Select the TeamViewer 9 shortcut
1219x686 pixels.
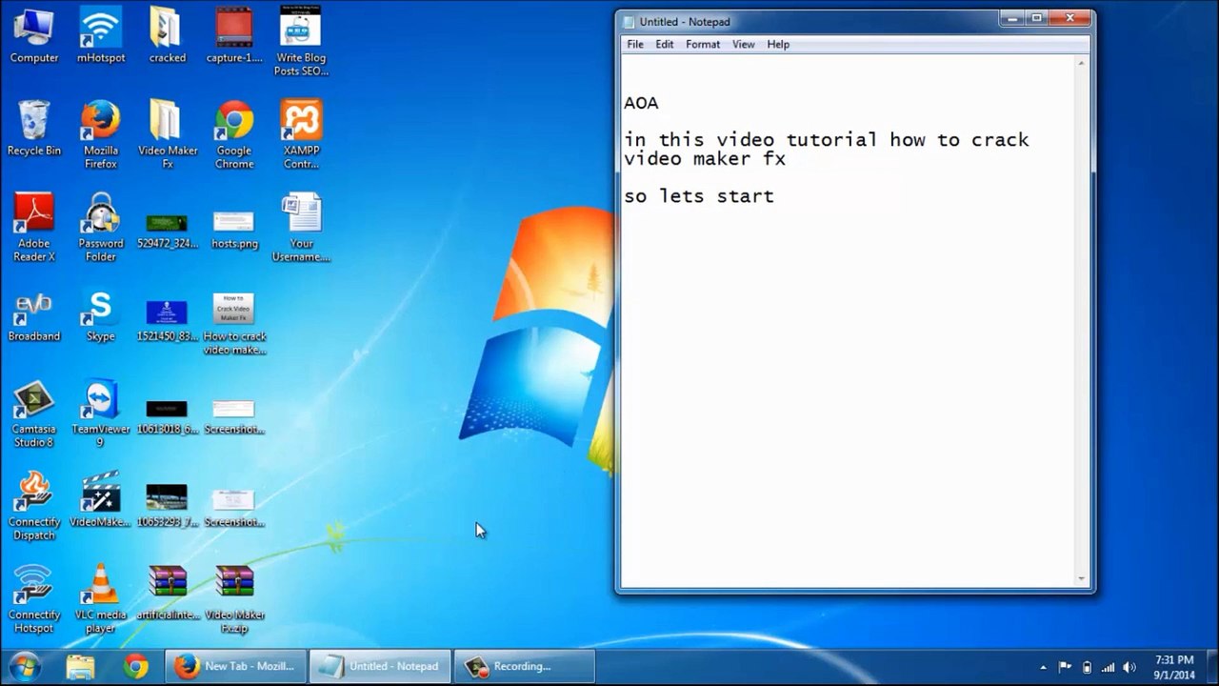point(101,414)
